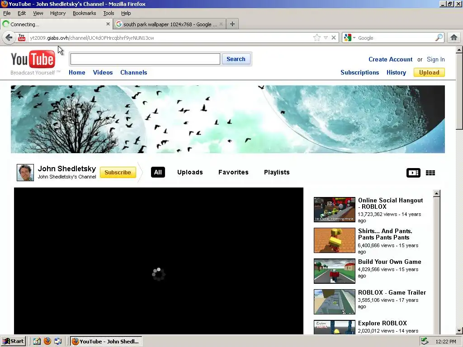Click the page scrollbar up arrow
The height and width of the screenshot is (347, 463).
459,50
